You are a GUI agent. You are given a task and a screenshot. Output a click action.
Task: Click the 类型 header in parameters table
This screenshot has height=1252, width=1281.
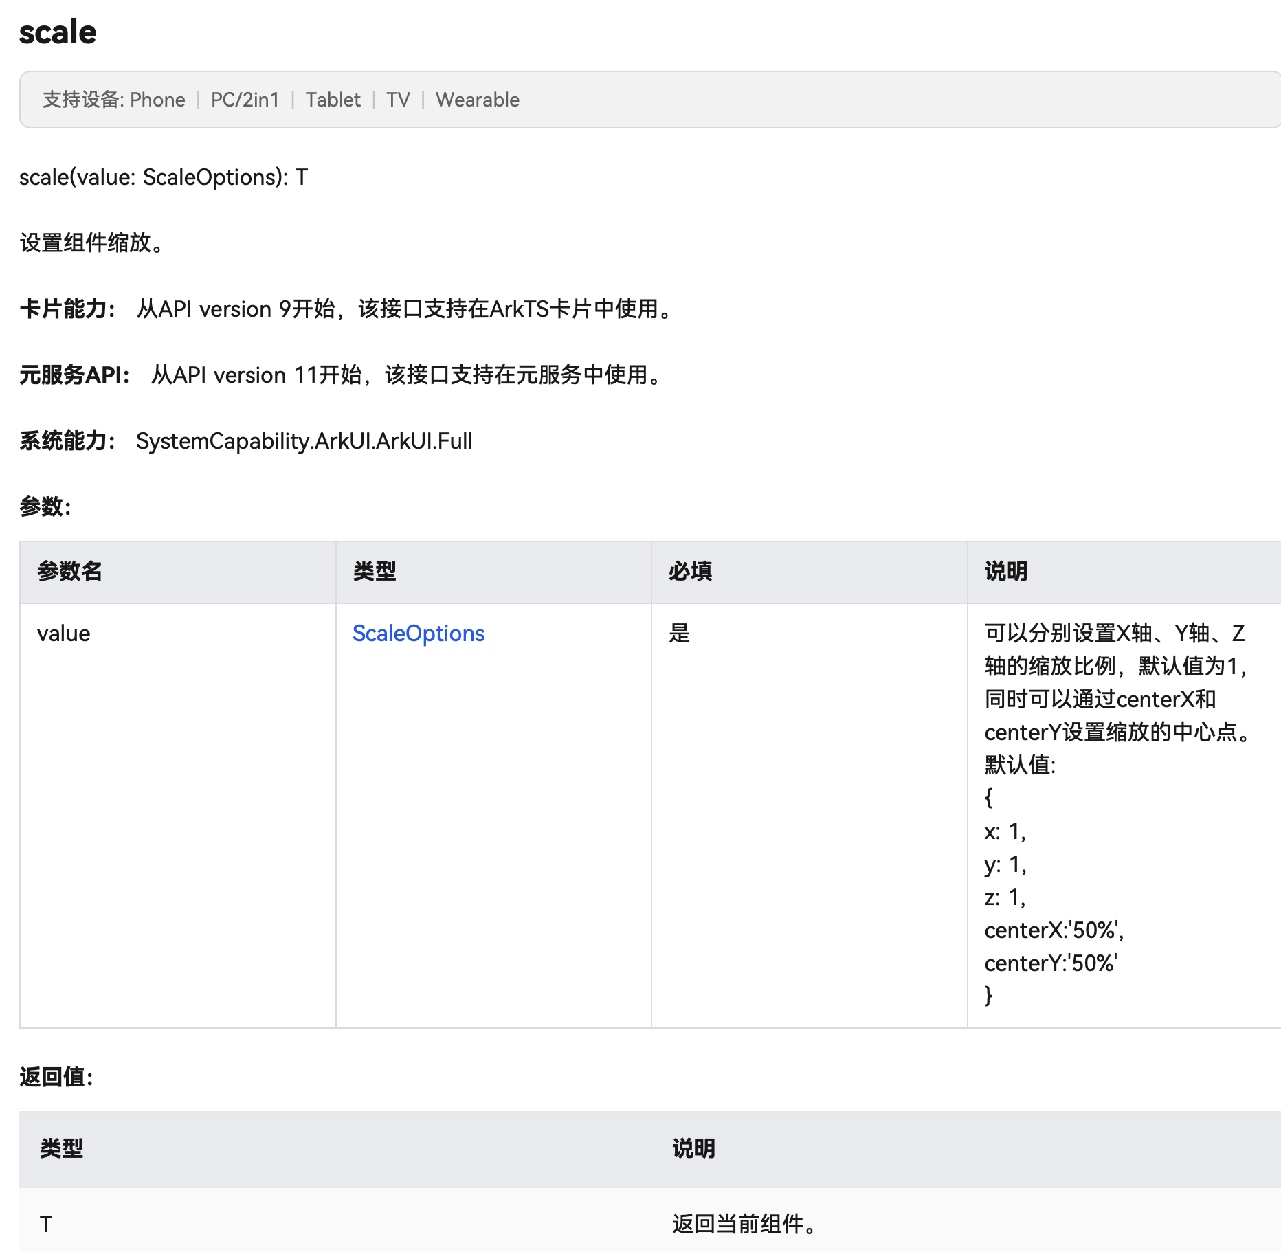point(375,572)
